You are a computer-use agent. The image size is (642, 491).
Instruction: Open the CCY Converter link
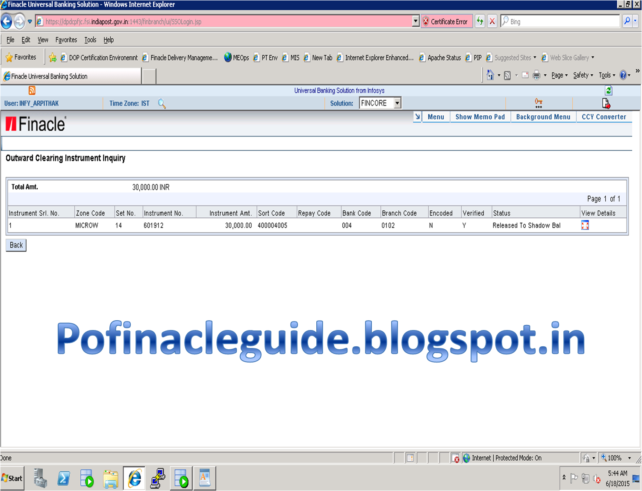click(604, 117)
